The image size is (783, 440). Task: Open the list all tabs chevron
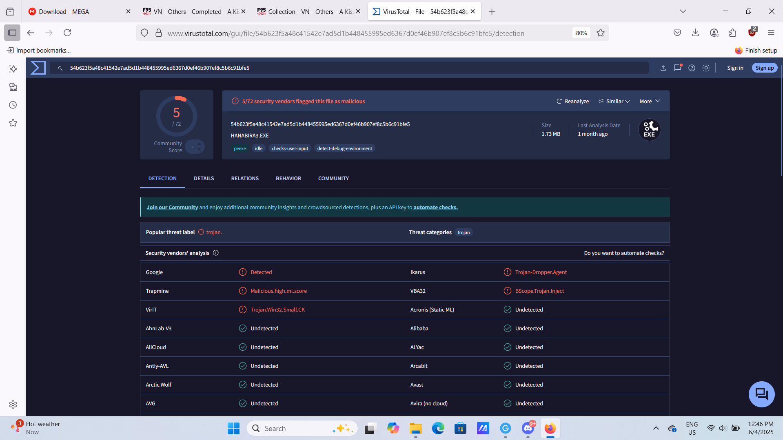tap(683, 11)
